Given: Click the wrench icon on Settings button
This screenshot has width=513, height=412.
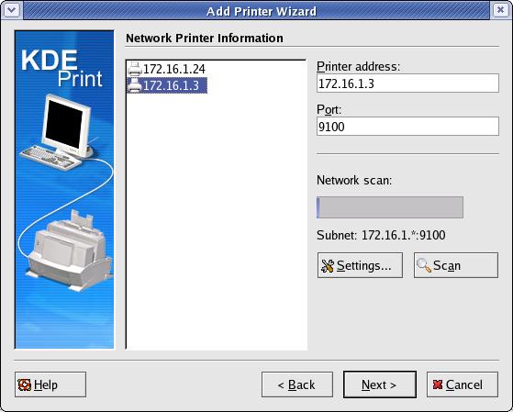Looking at the screenshot, I should tap(328, 266).
